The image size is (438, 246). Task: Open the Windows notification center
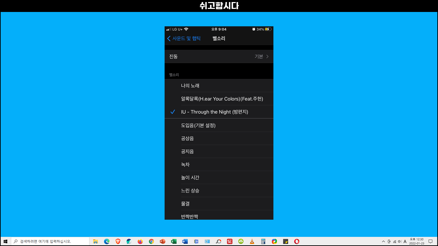[430, 242]
